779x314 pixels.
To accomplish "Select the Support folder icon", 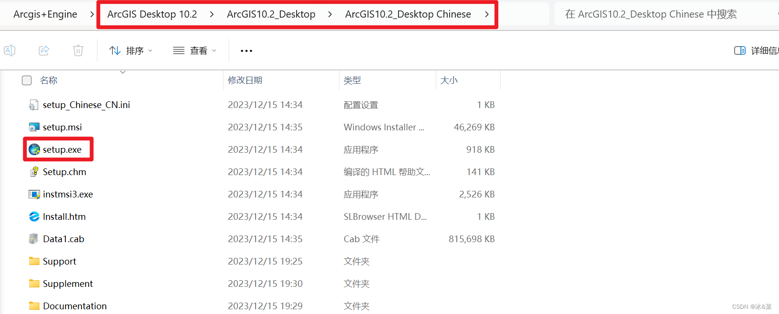I will (34, 261).
